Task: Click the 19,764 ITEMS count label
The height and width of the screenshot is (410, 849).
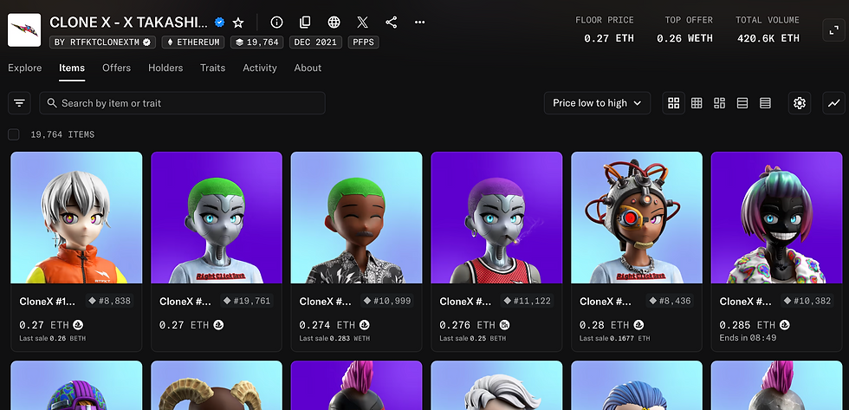Action: [x=62, y=134]
